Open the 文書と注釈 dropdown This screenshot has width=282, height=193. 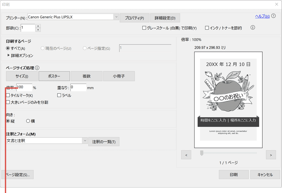[85, 141]
